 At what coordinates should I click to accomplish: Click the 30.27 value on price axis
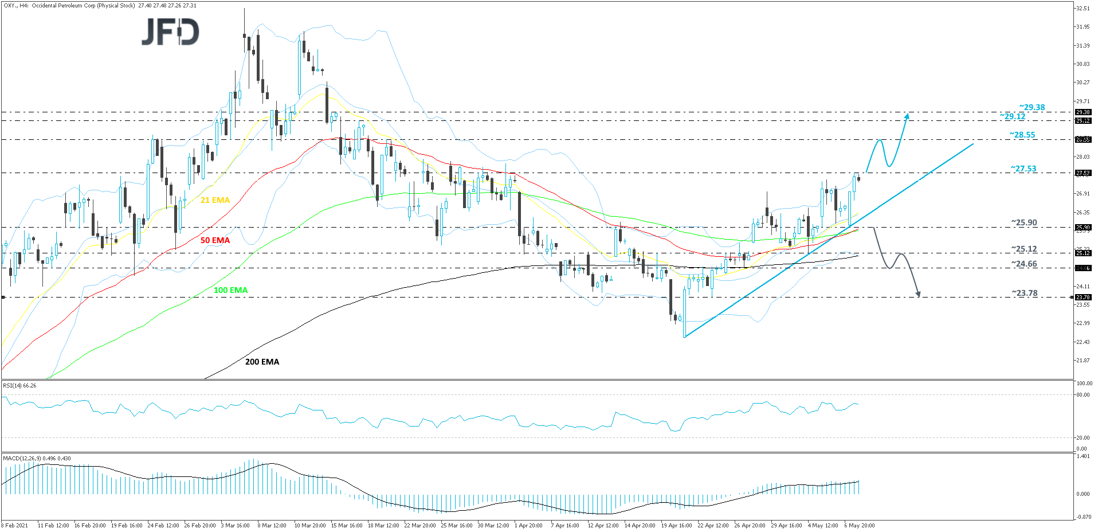[x=1083, y=83]
